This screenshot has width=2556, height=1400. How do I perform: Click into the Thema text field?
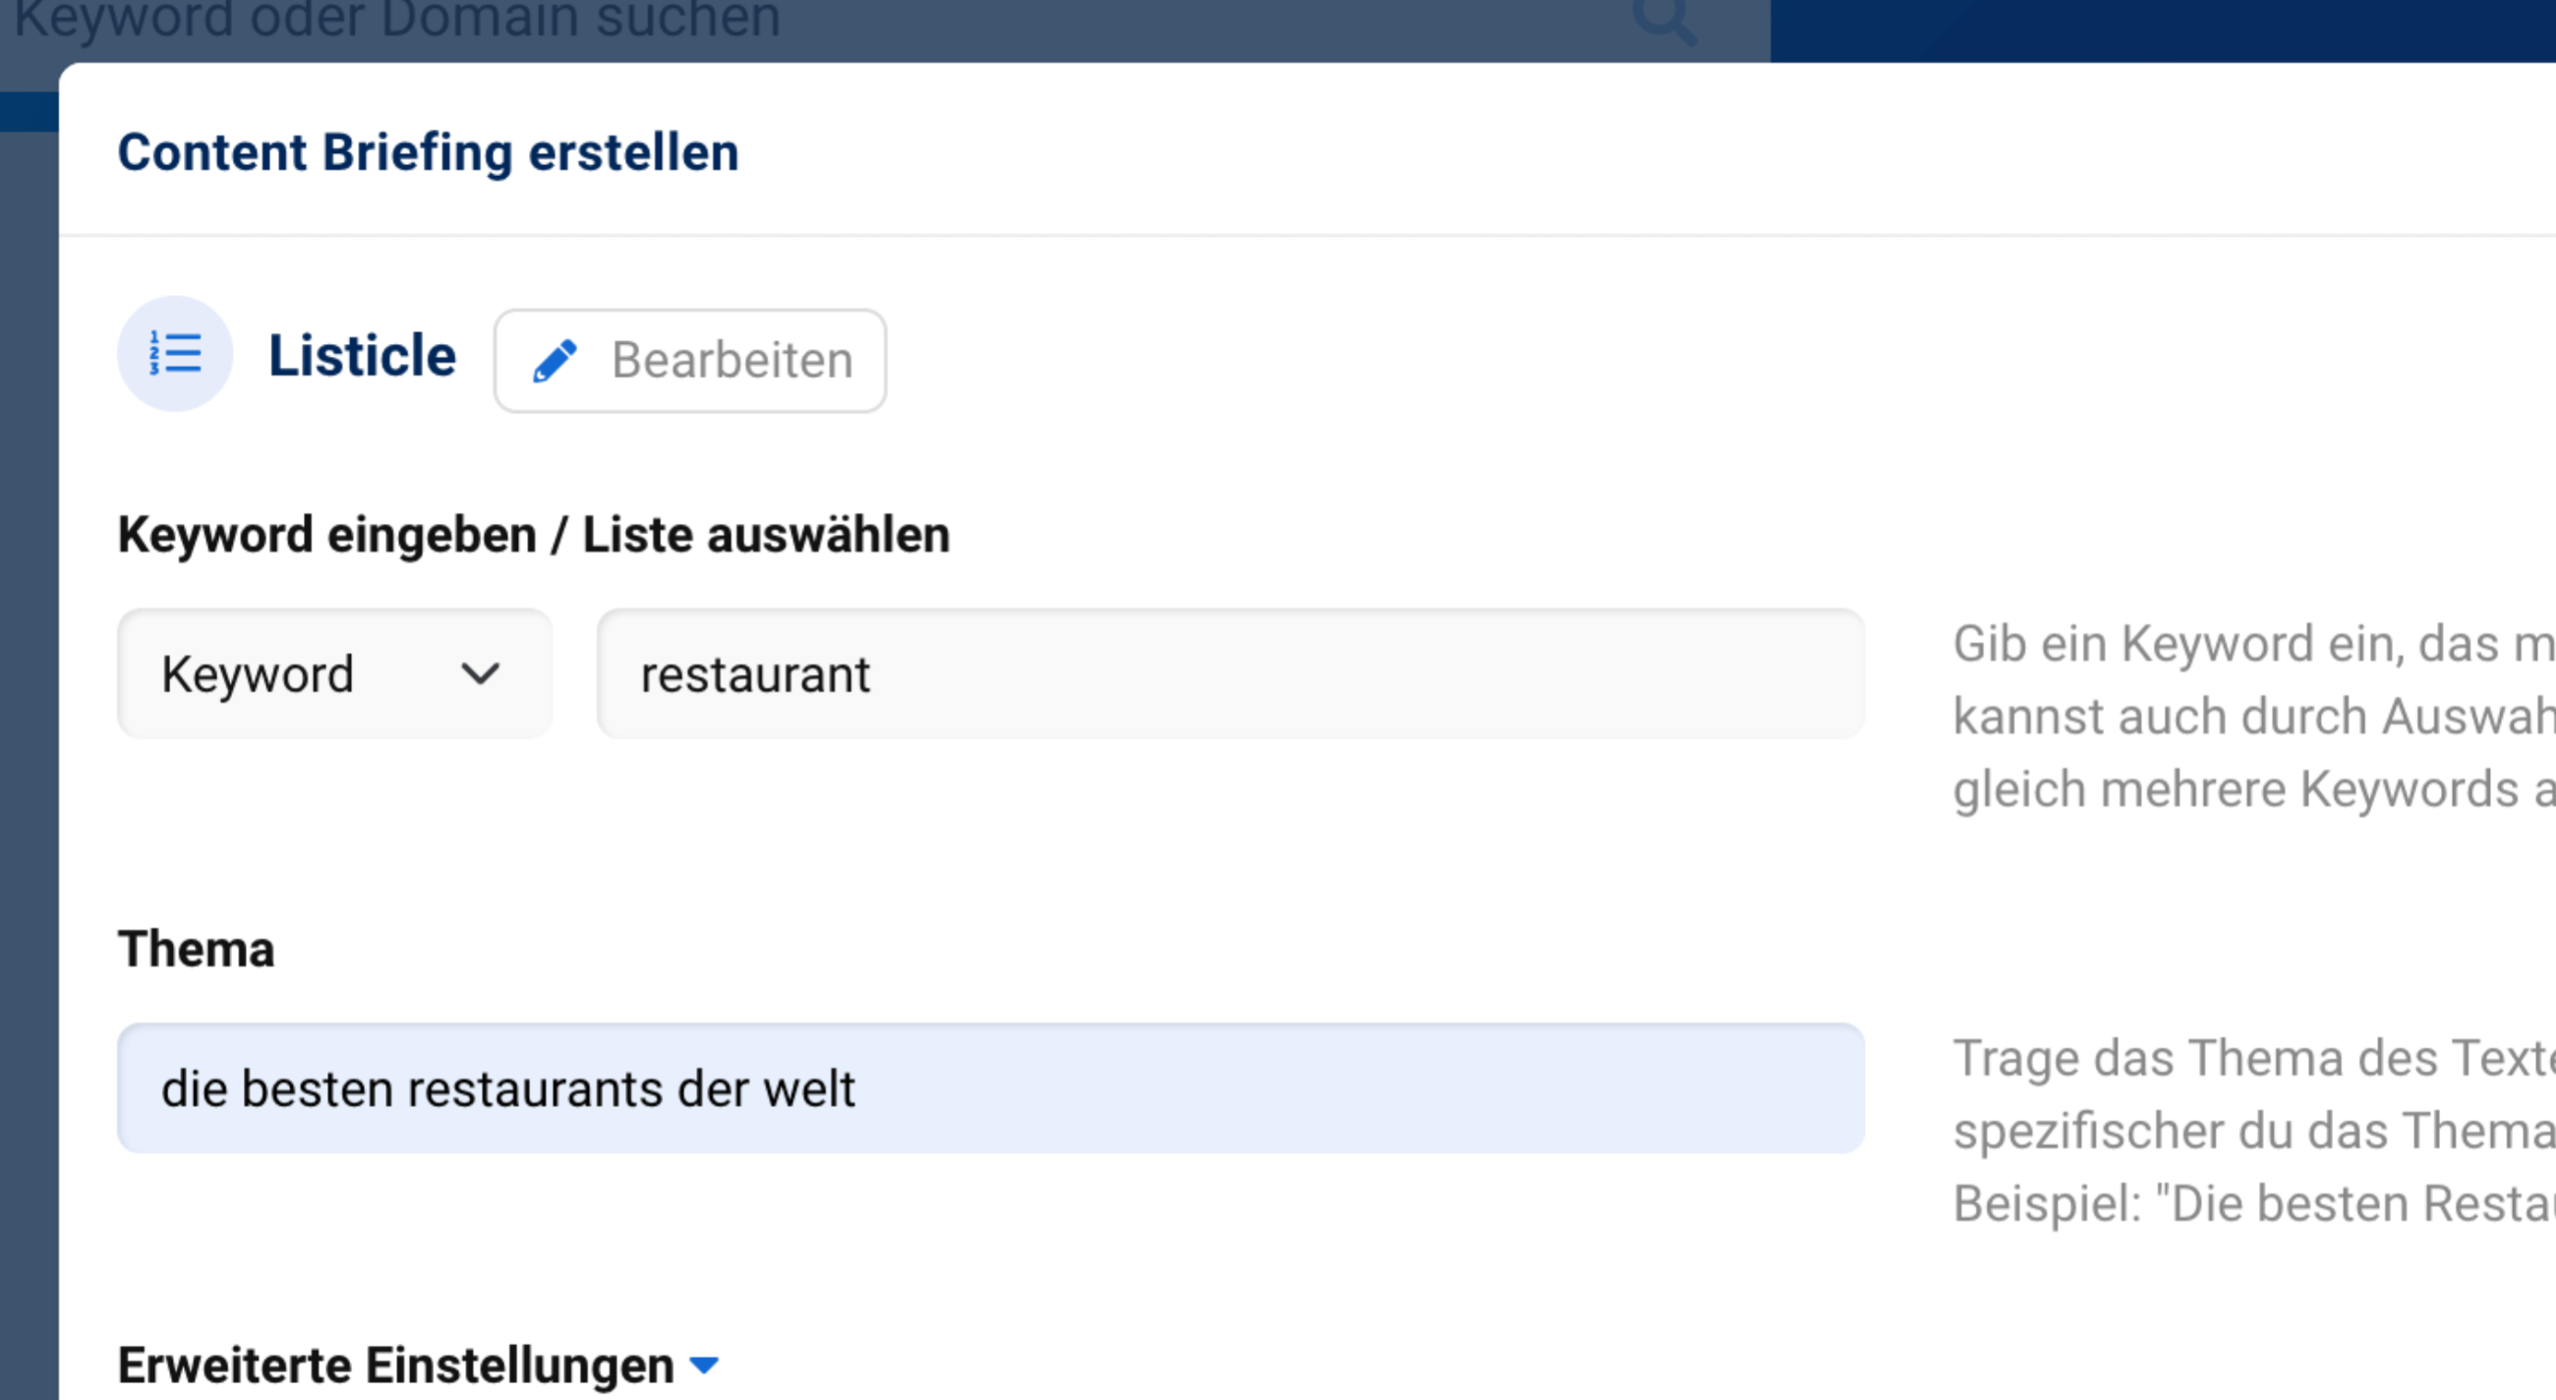click(x=990, y=1088)
